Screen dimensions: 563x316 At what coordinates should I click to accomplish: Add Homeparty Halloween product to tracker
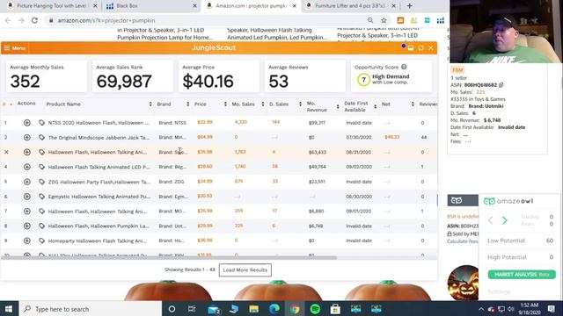tap(27, 241)
